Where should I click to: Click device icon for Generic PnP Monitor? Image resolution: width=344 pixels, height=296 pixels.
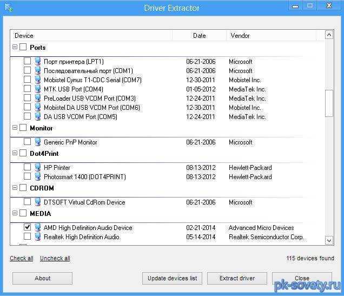[38, 142]
